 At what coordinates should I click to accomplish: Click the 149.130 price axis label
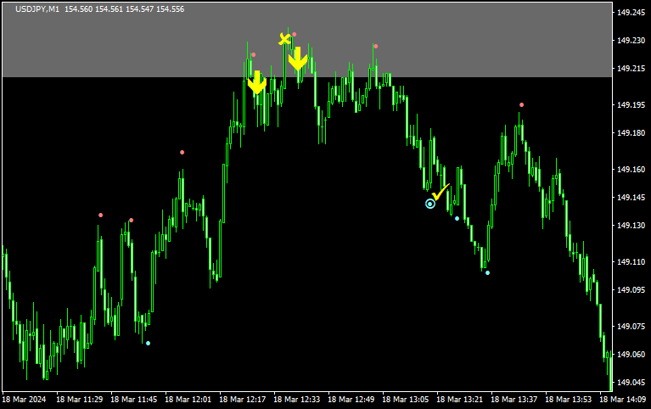point(630,226)
